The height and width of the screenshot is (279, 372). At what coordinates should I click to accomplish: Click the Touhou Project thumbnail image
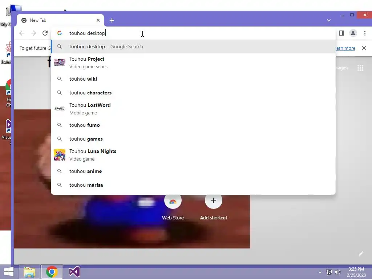(x=60, y=62)
